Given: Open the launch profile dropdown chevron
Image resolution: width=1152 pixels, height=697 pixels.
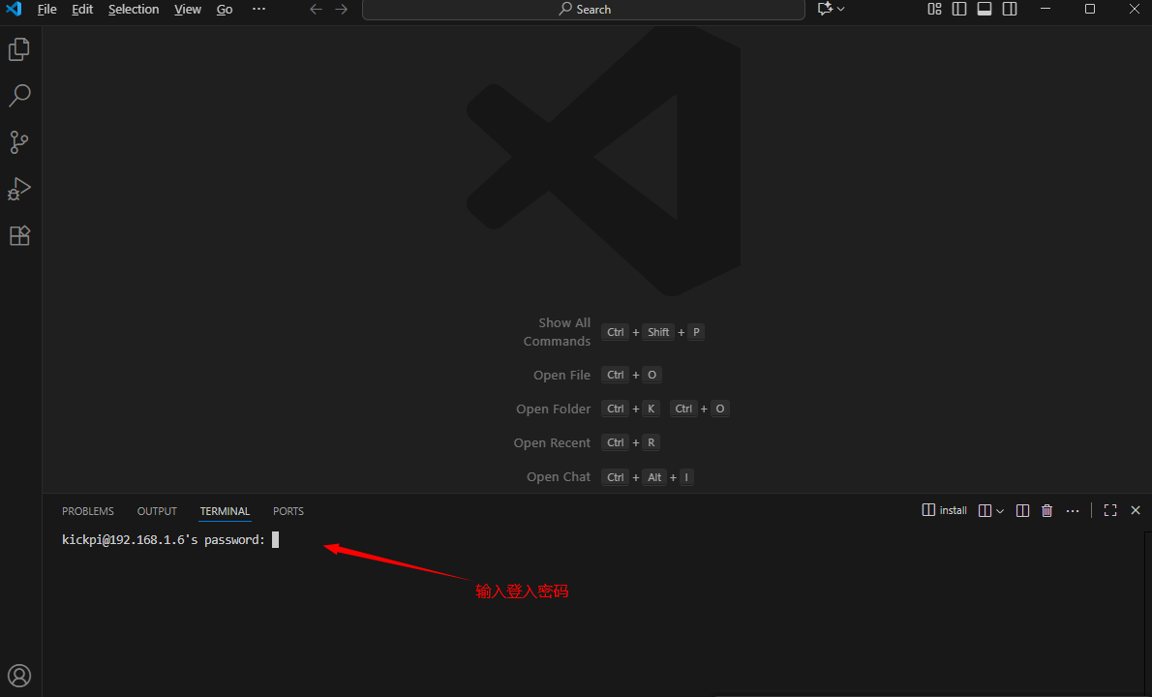Looking at the screenshot, I should 1000,511.
